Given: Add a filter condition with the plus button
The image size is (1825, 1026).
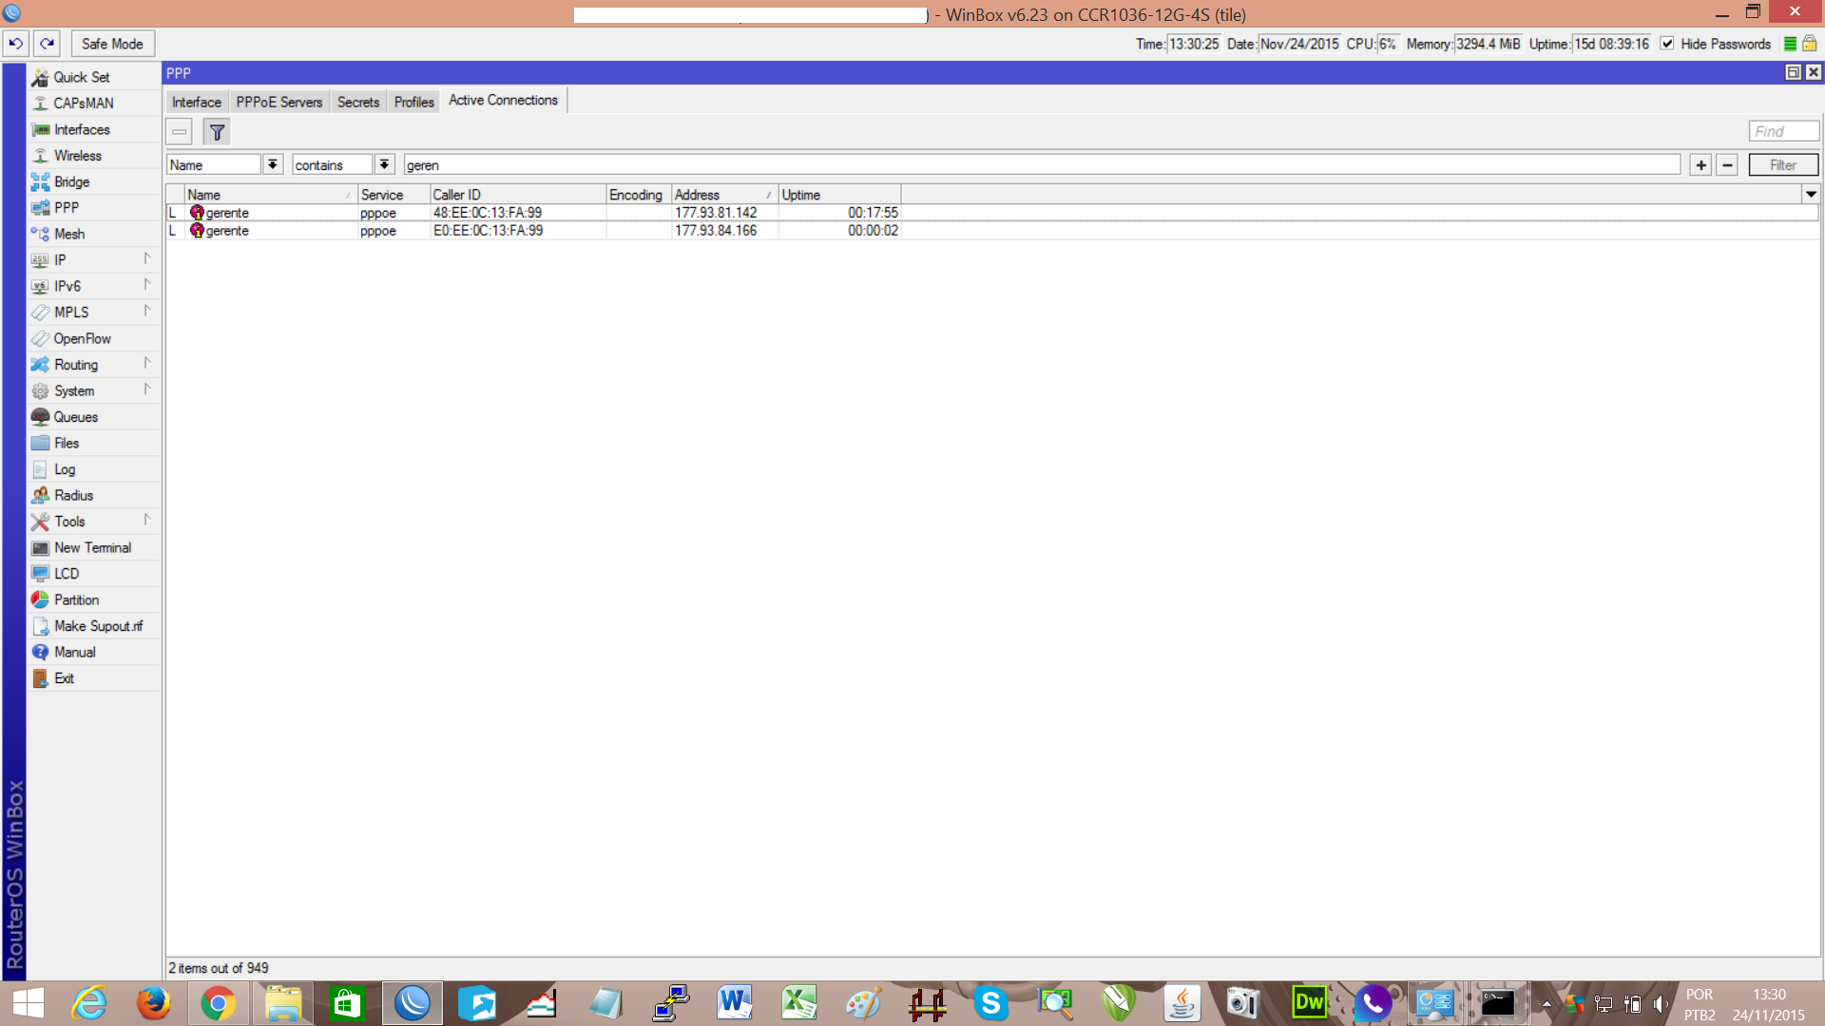Looking at the screenshot, I should (1700, 164).
